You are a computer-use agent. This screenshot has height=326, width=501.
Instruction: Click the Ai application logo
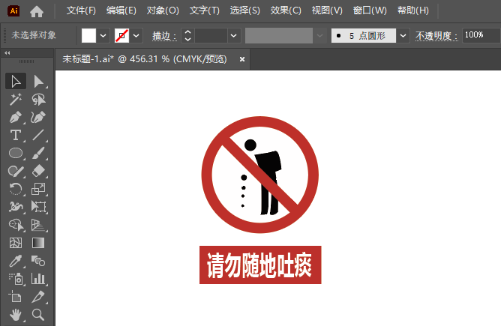(x=13, y=10)
